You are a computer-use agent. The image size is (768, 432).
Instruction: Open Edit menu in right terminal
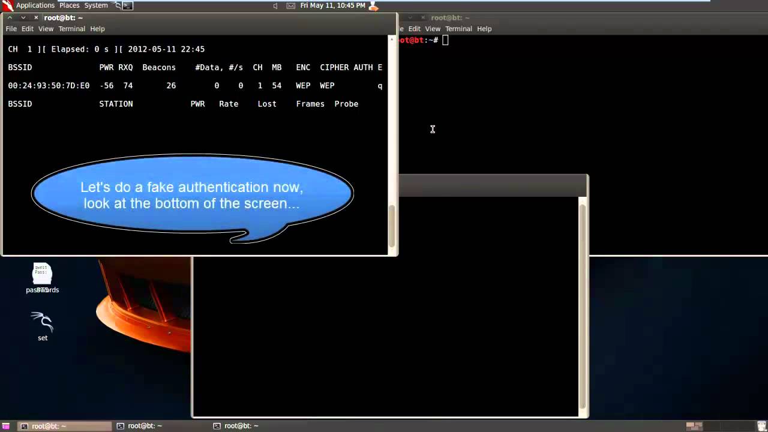415,29
